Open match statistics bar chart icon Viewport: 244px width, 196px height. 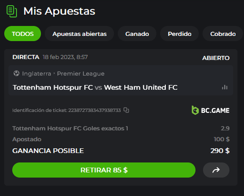[225, 87]
